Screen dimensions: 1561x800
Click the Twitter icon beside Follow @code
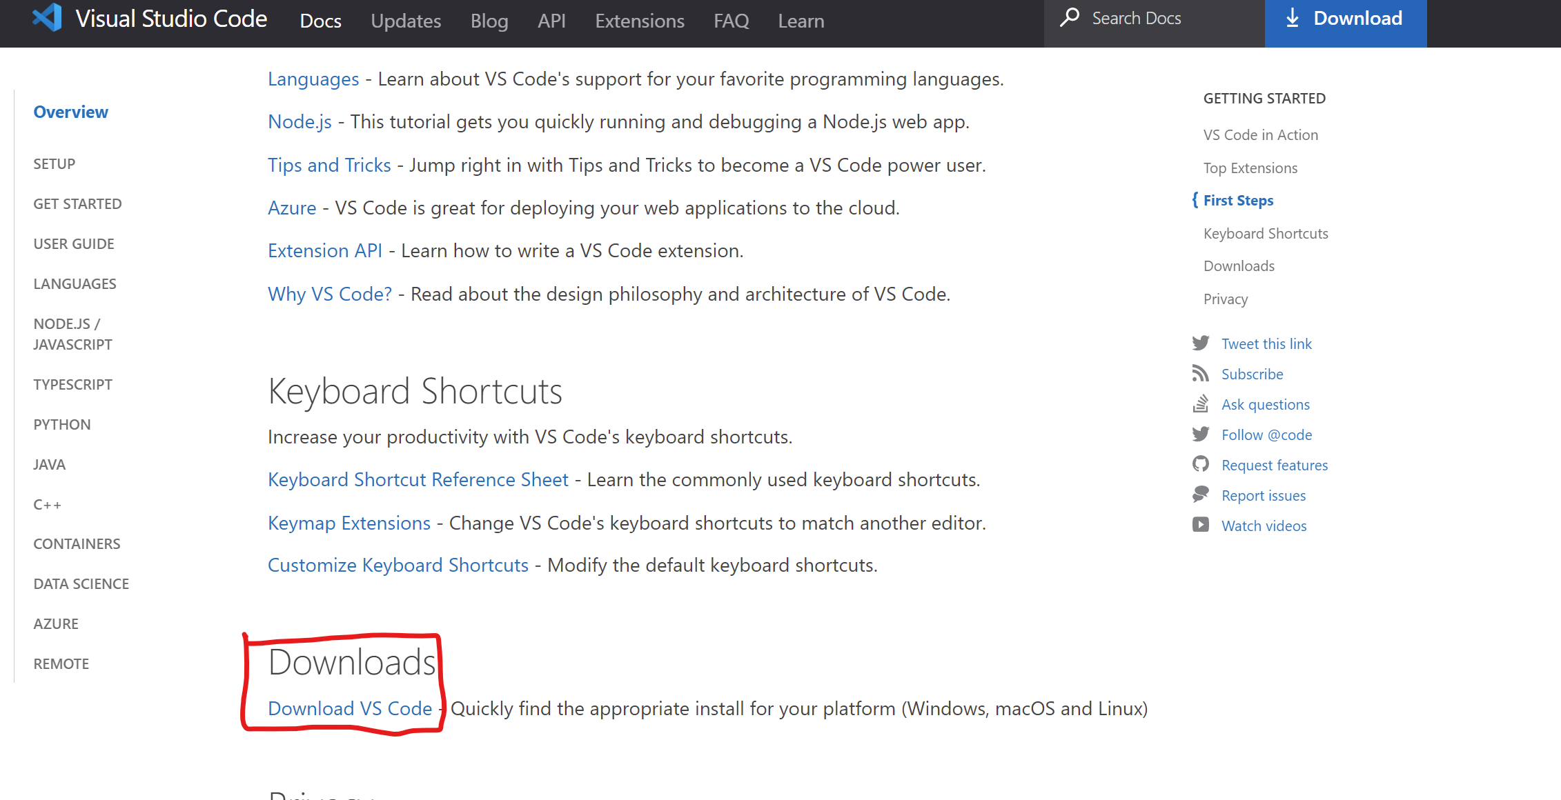(1201, 434)
